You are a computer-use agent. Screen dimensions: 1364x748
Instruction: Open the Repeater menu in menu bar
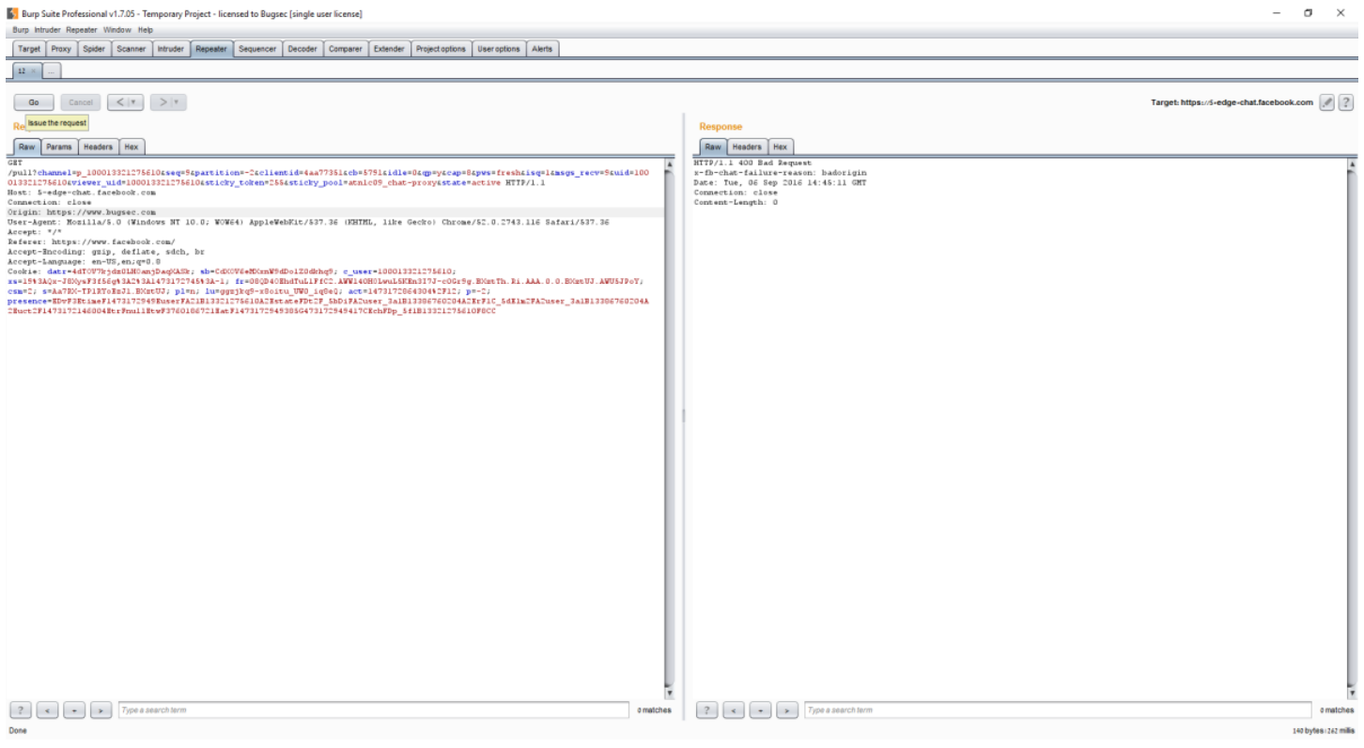tap(81, 30)
